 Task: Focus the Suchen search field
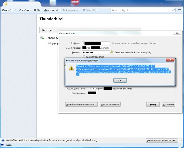141,10
